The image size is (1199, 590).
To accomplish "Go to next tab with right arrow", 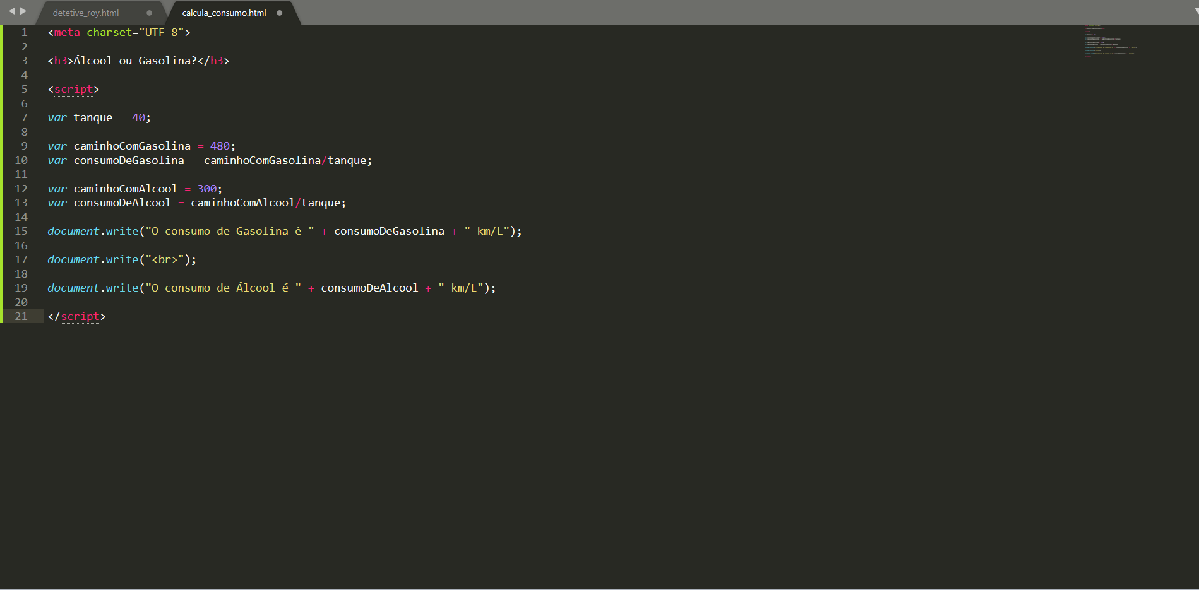I will 23,11.
